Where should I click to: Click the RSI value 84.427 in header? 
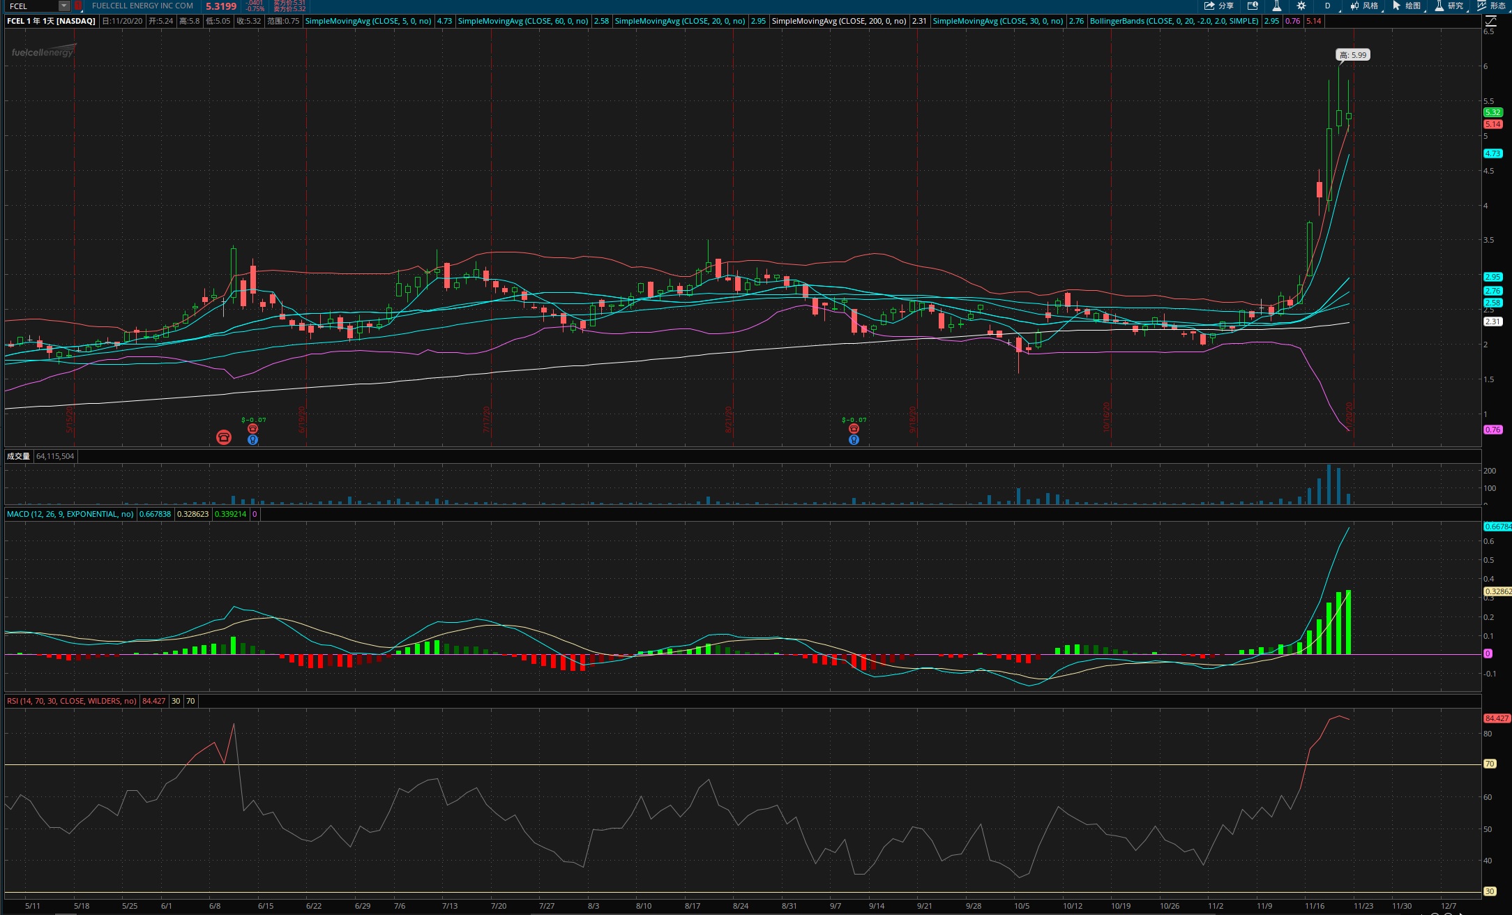pyautogui.click(x=154, y=701)
